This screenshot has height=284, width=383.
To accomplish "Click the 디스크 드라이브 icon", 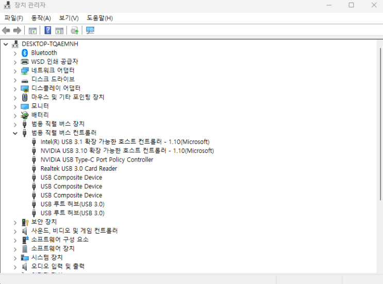I will click(x=25, y=80).
